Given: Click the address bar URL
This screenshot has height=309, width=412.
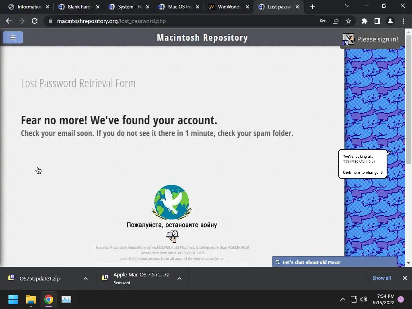Looking at the screenshot, I should [x=111, y=21].
